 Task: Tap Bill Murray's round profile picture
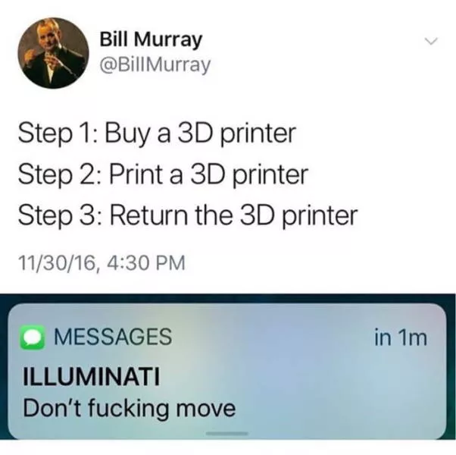pyautogui.click(x=53, y=53)
